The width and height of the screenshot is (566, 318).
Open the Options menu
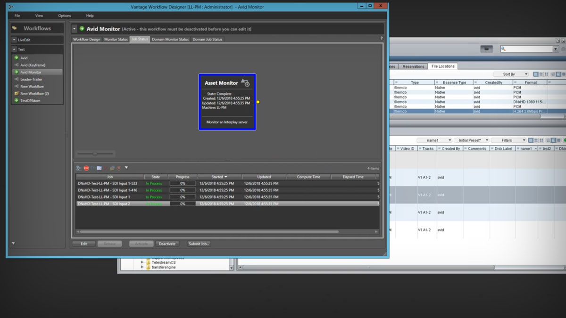pos(65,16)
